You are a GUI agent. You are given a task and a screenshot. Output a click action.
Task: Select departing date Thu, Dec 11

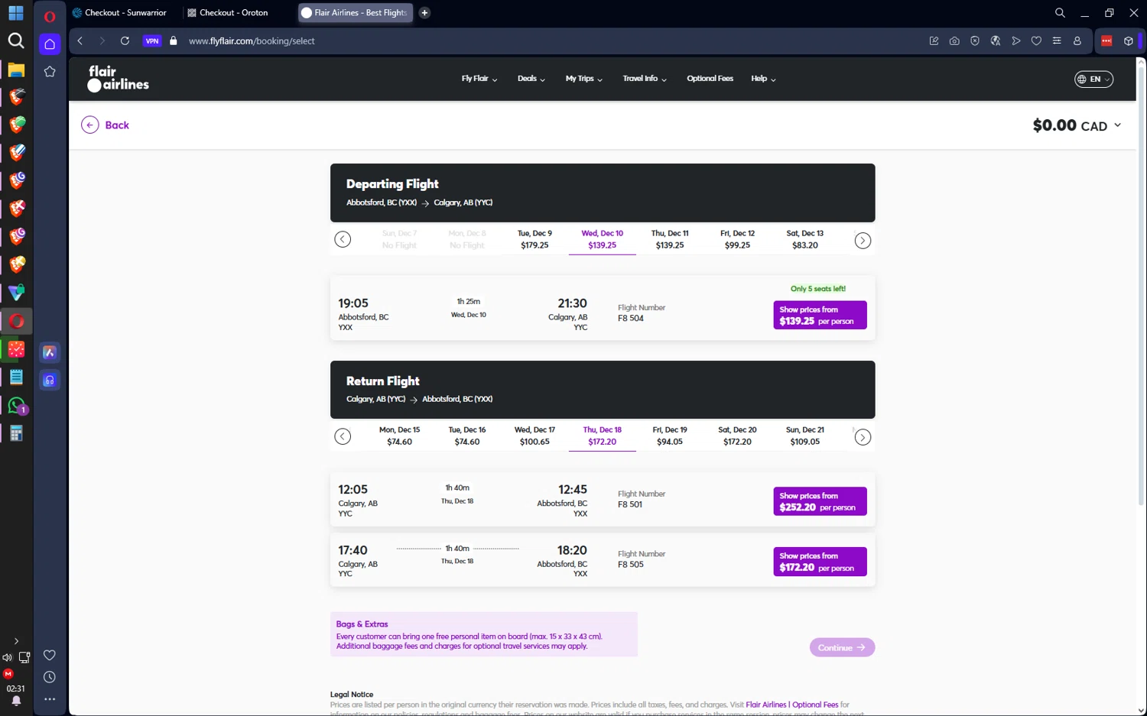(x=670, y=239)
